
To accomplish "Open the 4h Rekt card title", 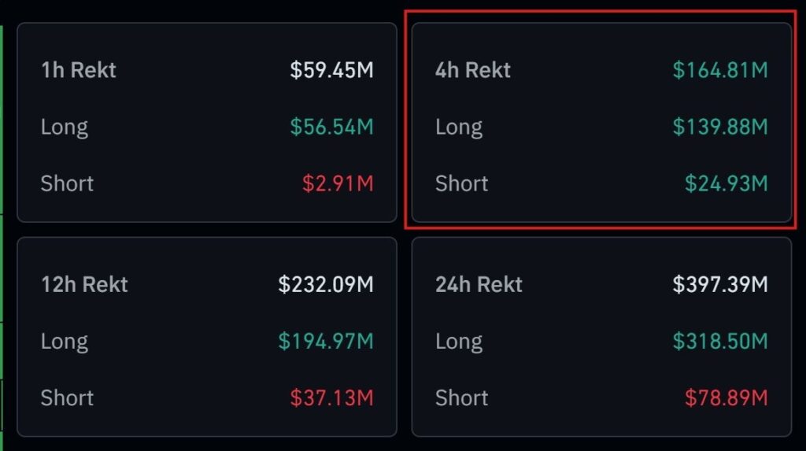I will click(x=473, y=70).
